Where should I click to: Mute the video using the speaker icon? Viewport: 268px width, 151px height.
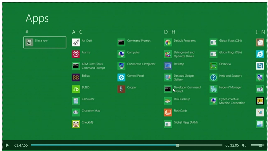(244, 145)
